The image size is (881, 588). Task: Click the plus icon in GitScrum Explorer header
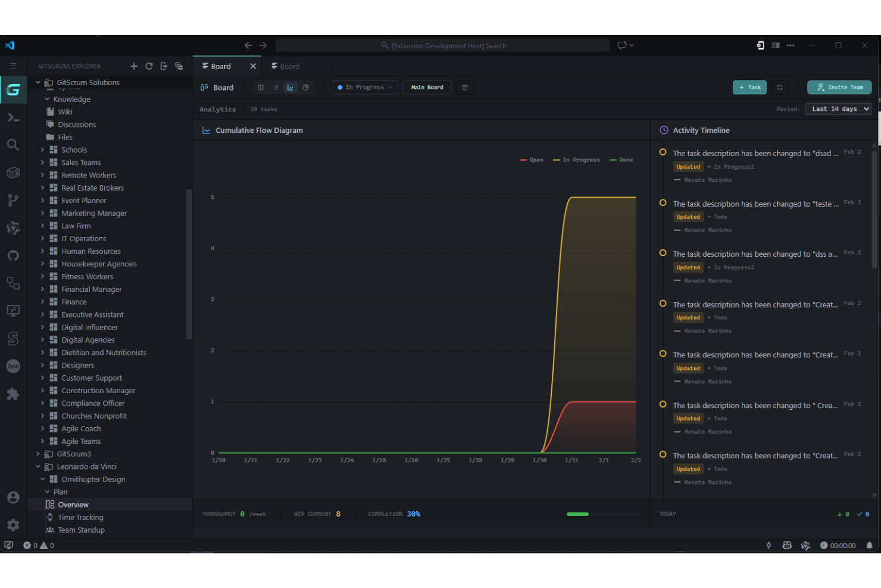click(134, 66)
